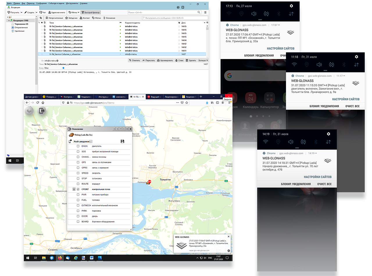
Task: Bookmark the page with the star icon
Action: (x=187, y=103)
